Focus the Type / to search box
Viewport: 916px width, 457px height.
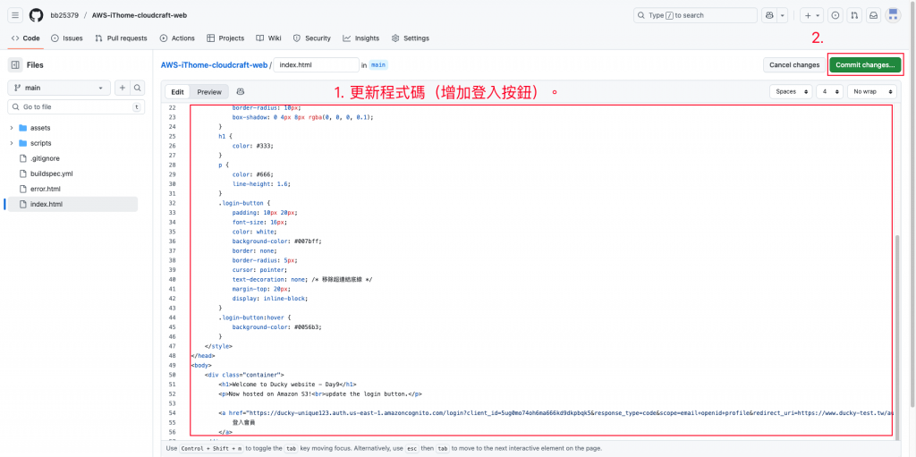(695, 15)
